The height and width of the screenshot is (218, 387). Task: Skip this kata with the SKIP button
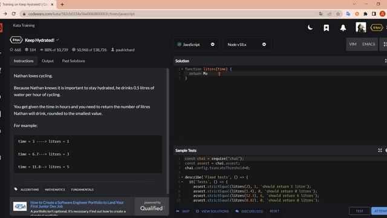pyautogui.click(x=183, y=211)
